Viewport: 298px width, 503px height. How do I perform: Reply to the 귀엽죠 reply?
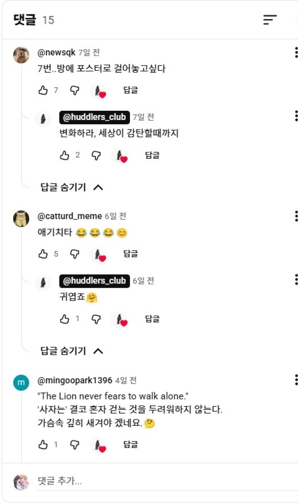click(152, 319)
